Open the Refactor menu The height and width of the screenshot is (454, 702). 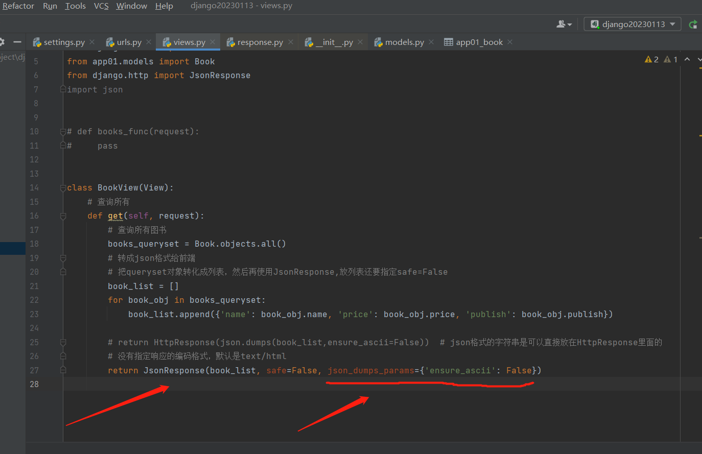pos(18,6)
